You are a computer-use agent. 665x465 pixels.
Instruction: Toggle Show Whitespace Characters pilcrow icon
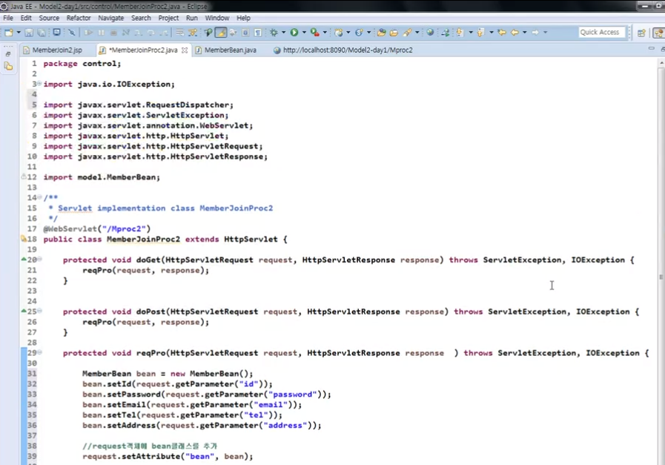tap(258, 32)
